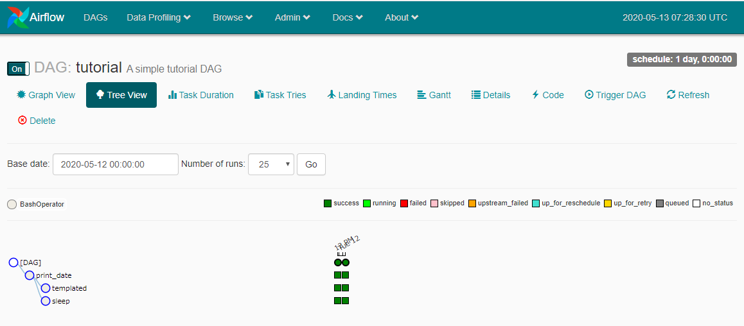The width and height of the screenshot is (744, 326).
Task: Collapse the print_date tree node
Action: click(30, 275)
